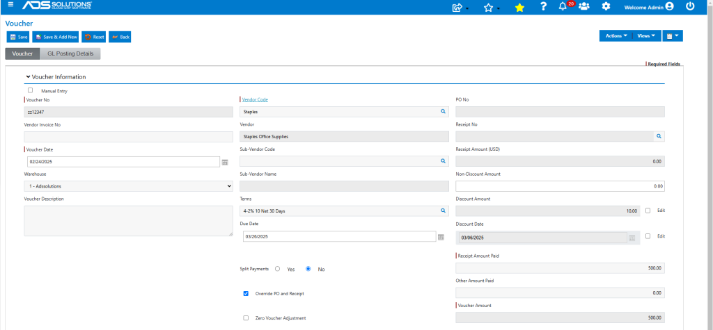Toggle Manual Entry checkbox
The height and width of the screenshot is (330, 713).
tap(31, 90)
